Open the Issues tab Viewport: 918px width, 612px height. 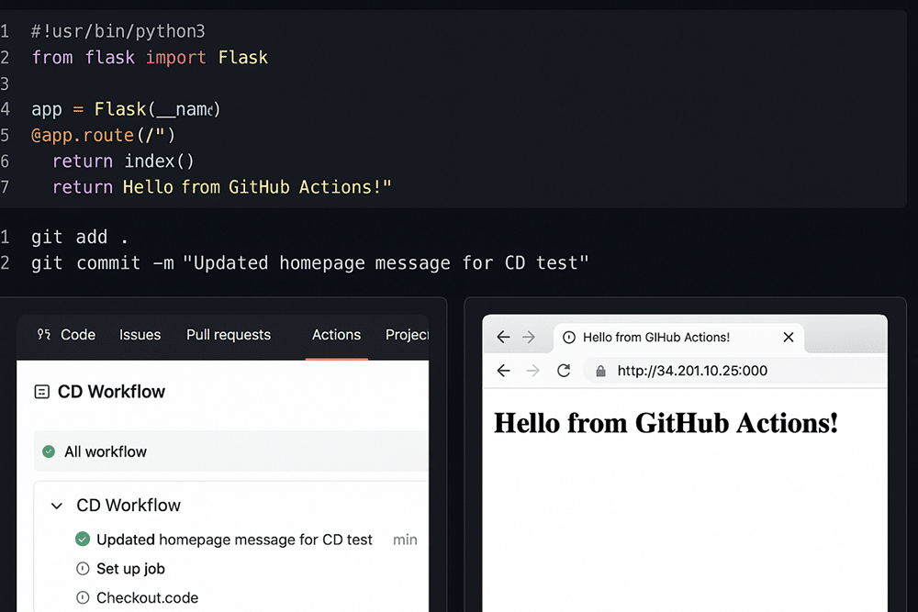(140, 335)
